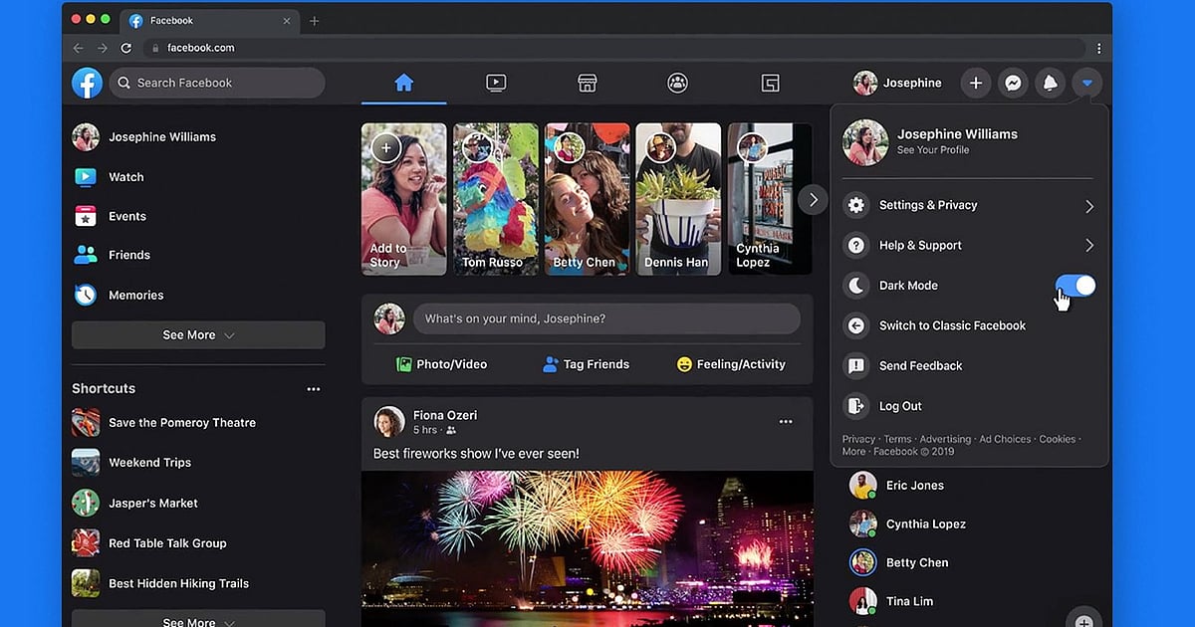Open Memories from the left sidebar

(135, 295)
